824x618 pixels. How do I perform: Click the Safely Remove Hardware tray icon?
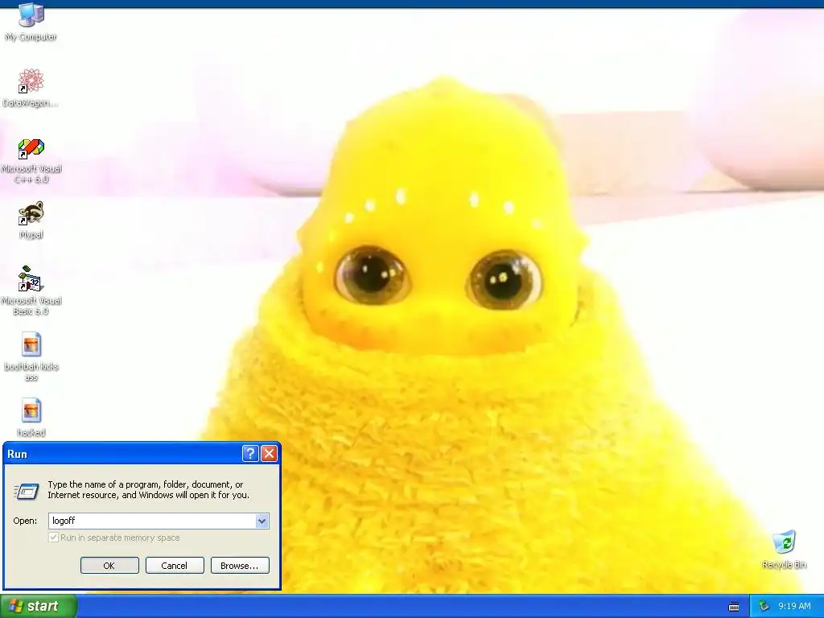point(764,606)
